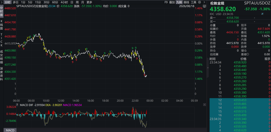Click the question mark help icon beside MACD
Screen dimensions: 271x132
(x=17, y=105)
